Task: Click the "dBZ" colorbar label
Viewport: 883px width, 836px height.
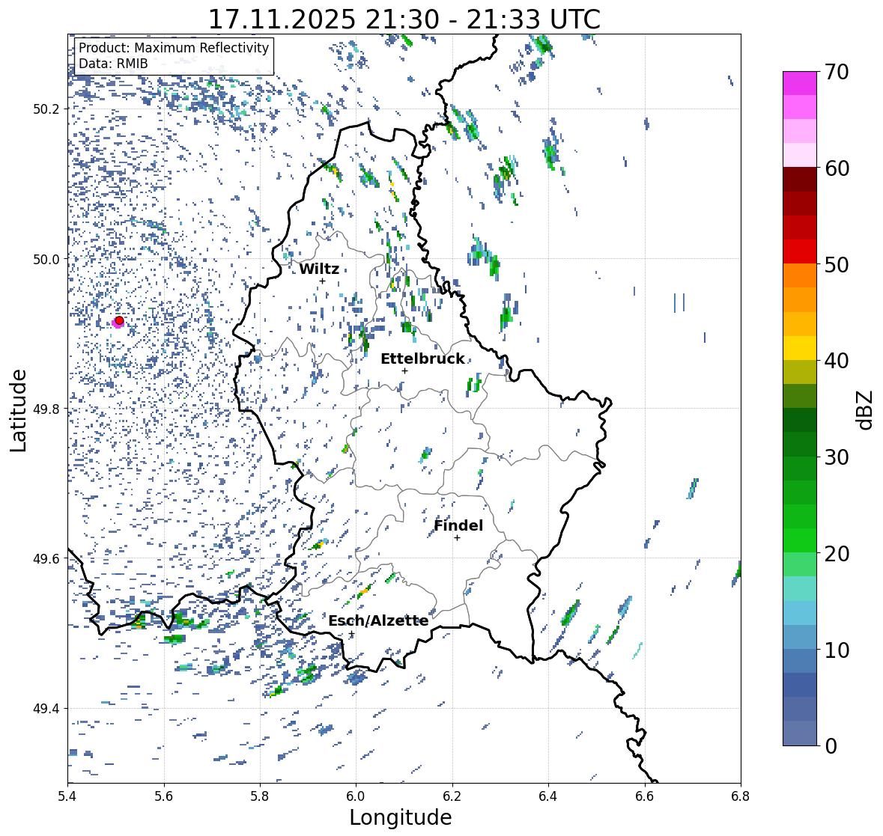Action: tap(866, 409)
